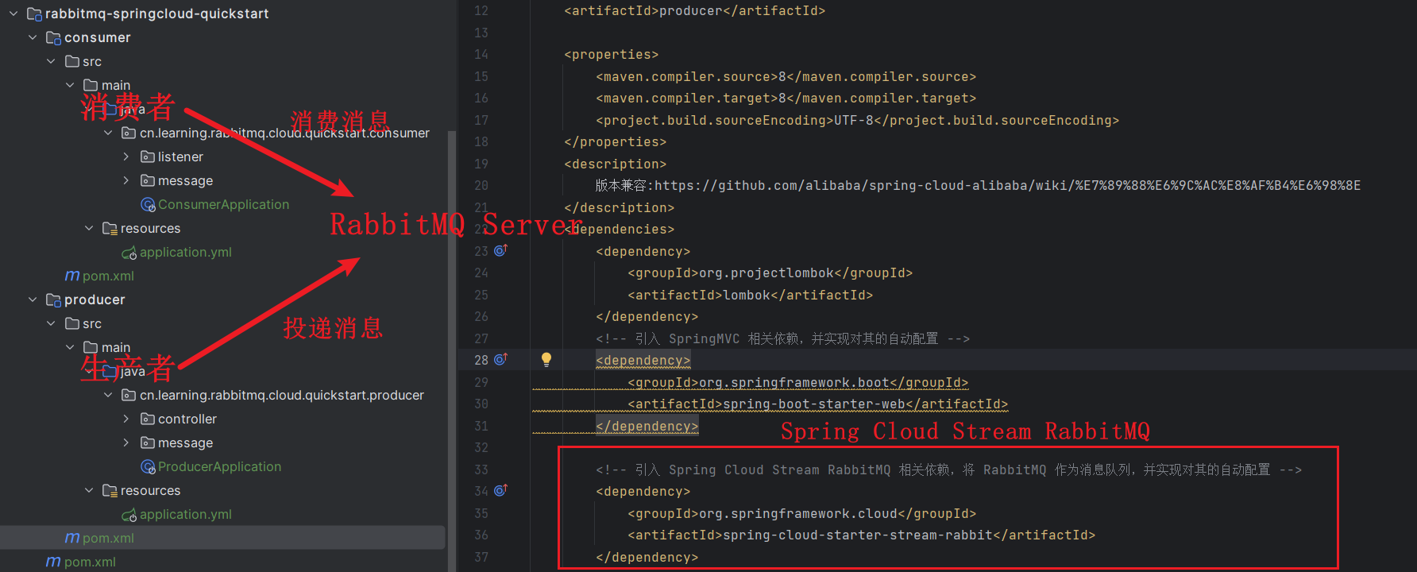Image resolution: width=1417 pixels, height=572 pixels.
Task: Expand the producer message package
Action: (126, 443)
